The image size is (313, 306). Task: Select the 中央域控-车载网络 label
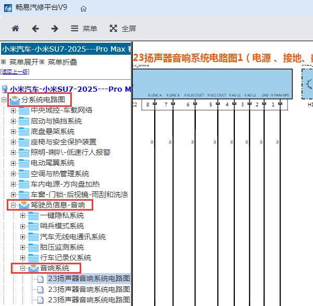(61, 110)
